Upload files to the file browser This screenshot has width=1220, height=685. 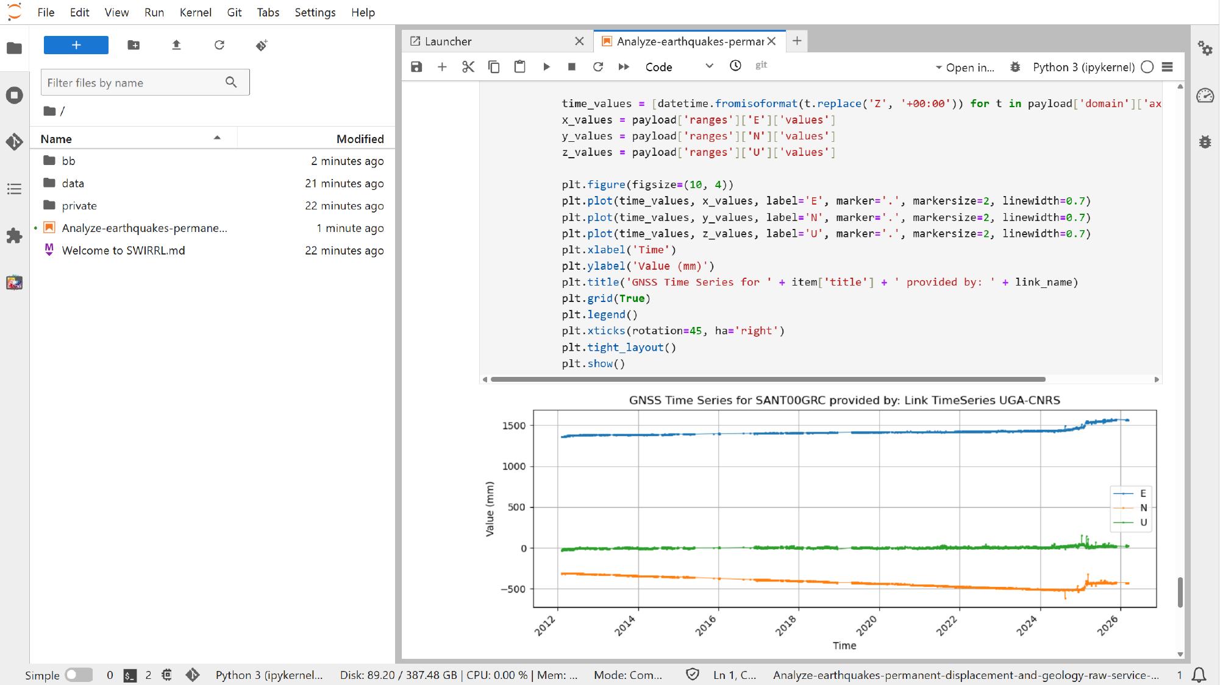point(176,45)
